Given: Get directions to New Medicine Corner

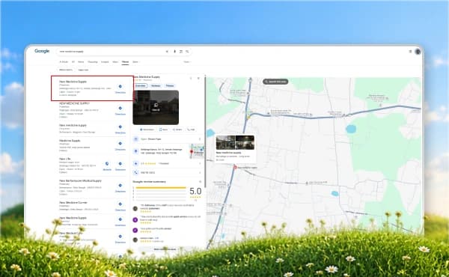Looking at the screenshot, I should point(120,206).
